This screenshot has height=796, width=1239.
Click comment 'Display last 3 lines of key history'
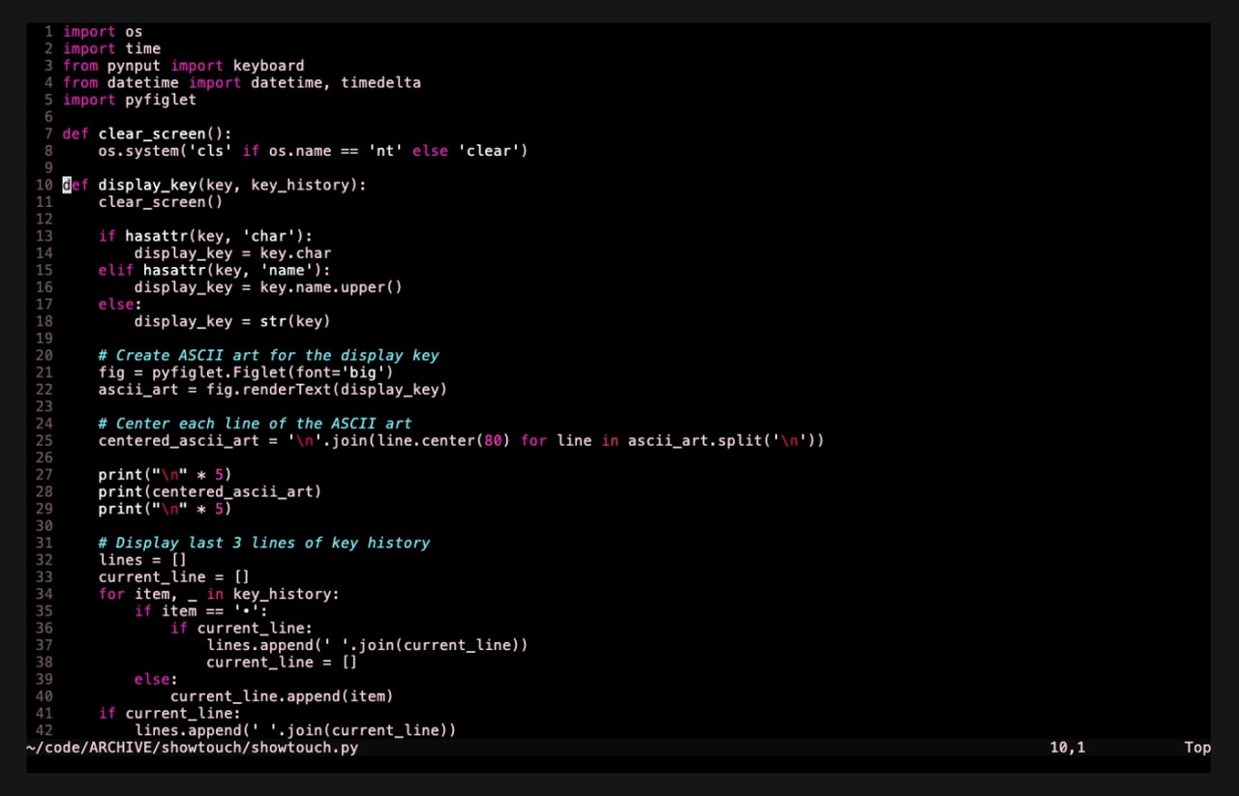point(264,544)
